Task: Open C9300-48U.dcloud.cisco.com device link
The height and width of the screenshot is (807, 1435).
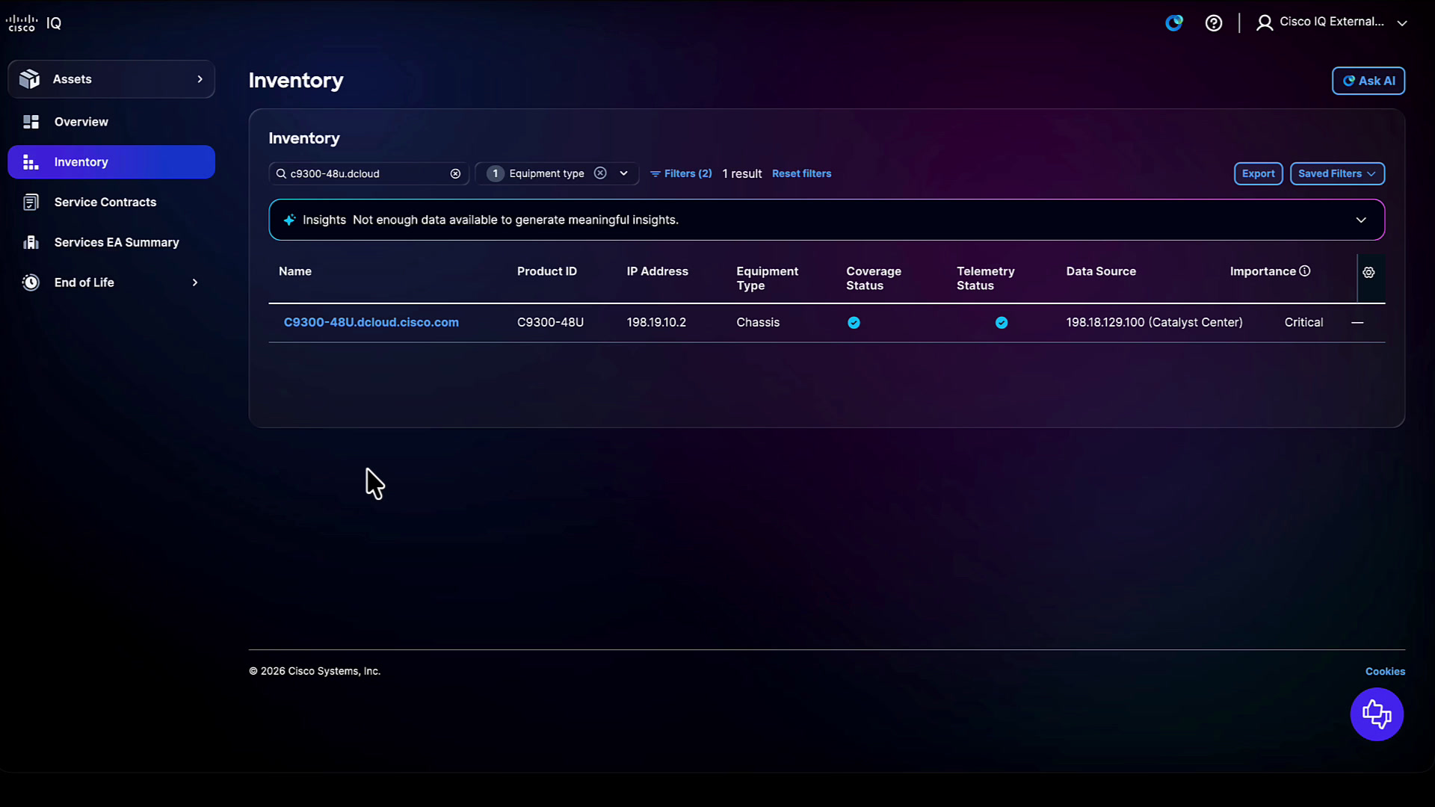Action: pyautogui.click(x=371, y=322)
